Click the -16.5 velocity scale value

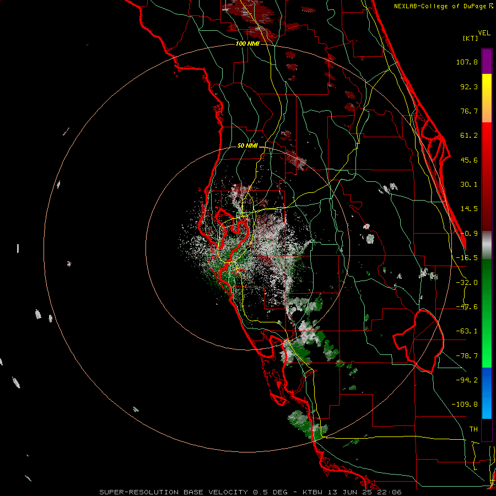467,258
